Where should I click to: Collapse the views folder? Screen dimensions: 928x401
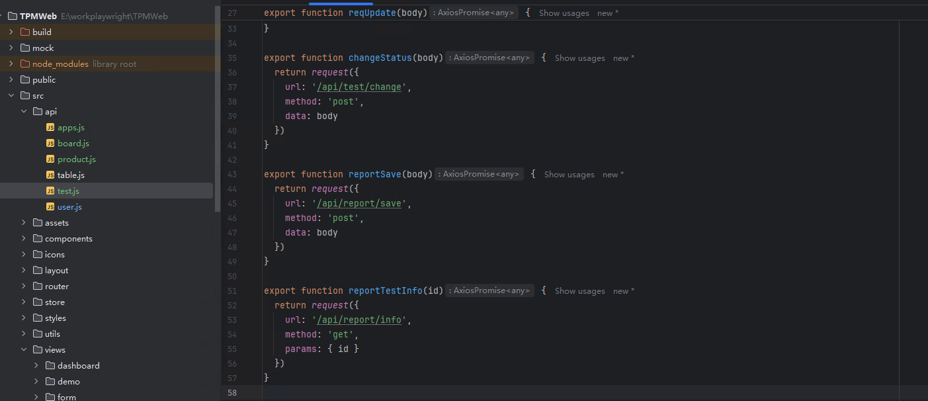point(24,349)
